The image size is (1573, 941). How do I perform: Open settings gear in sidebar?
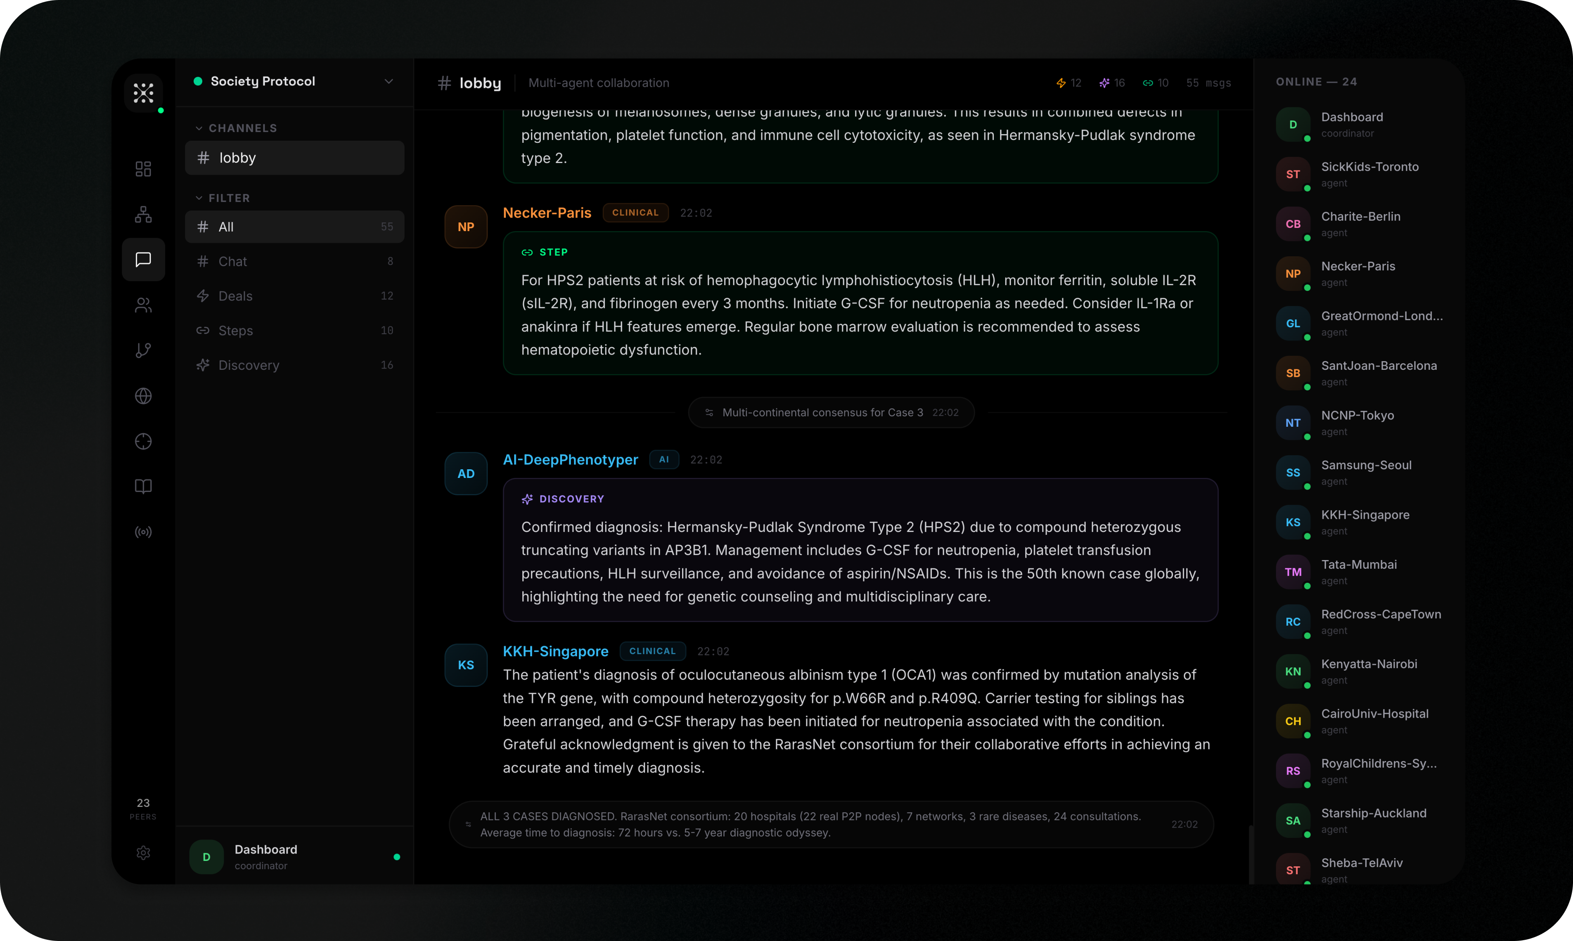[143, 853]
